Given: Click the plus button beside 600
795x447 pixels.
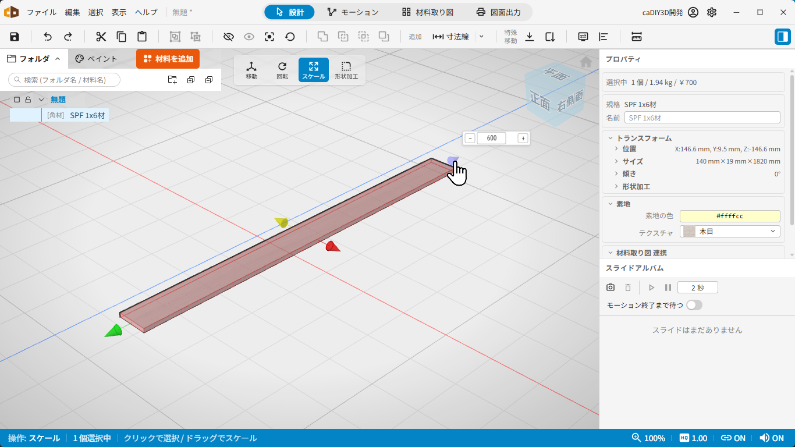Looking at the screenshot, I should (x=523, y=138).
